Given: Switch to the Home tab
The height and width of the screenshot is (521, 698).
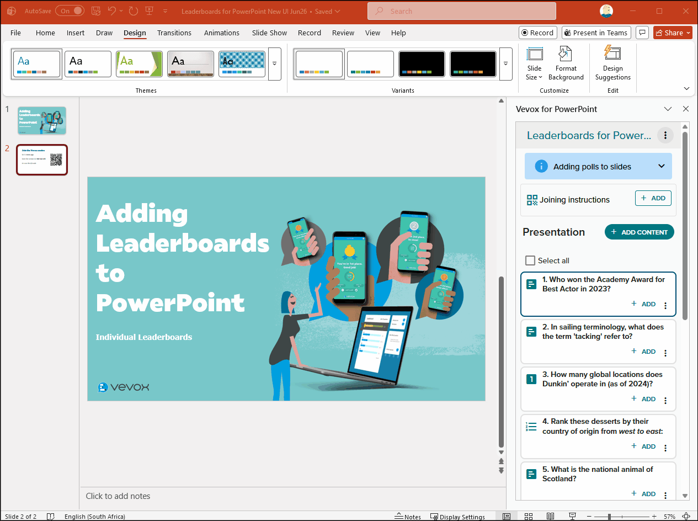Looking at the screenshot, I should click(45, 33).
